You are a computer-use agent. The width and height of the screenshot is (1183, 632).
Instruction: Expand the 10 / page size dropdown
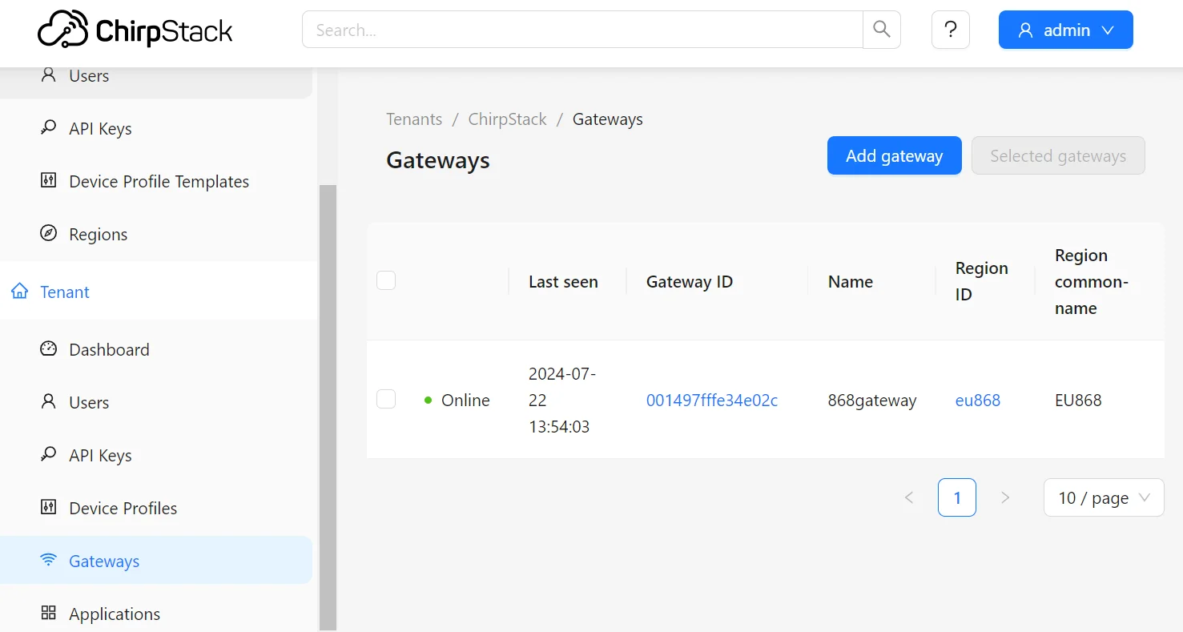1103,497
